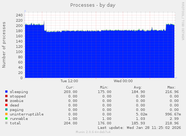Click the stopped legend color swatch

pos(6,96)
